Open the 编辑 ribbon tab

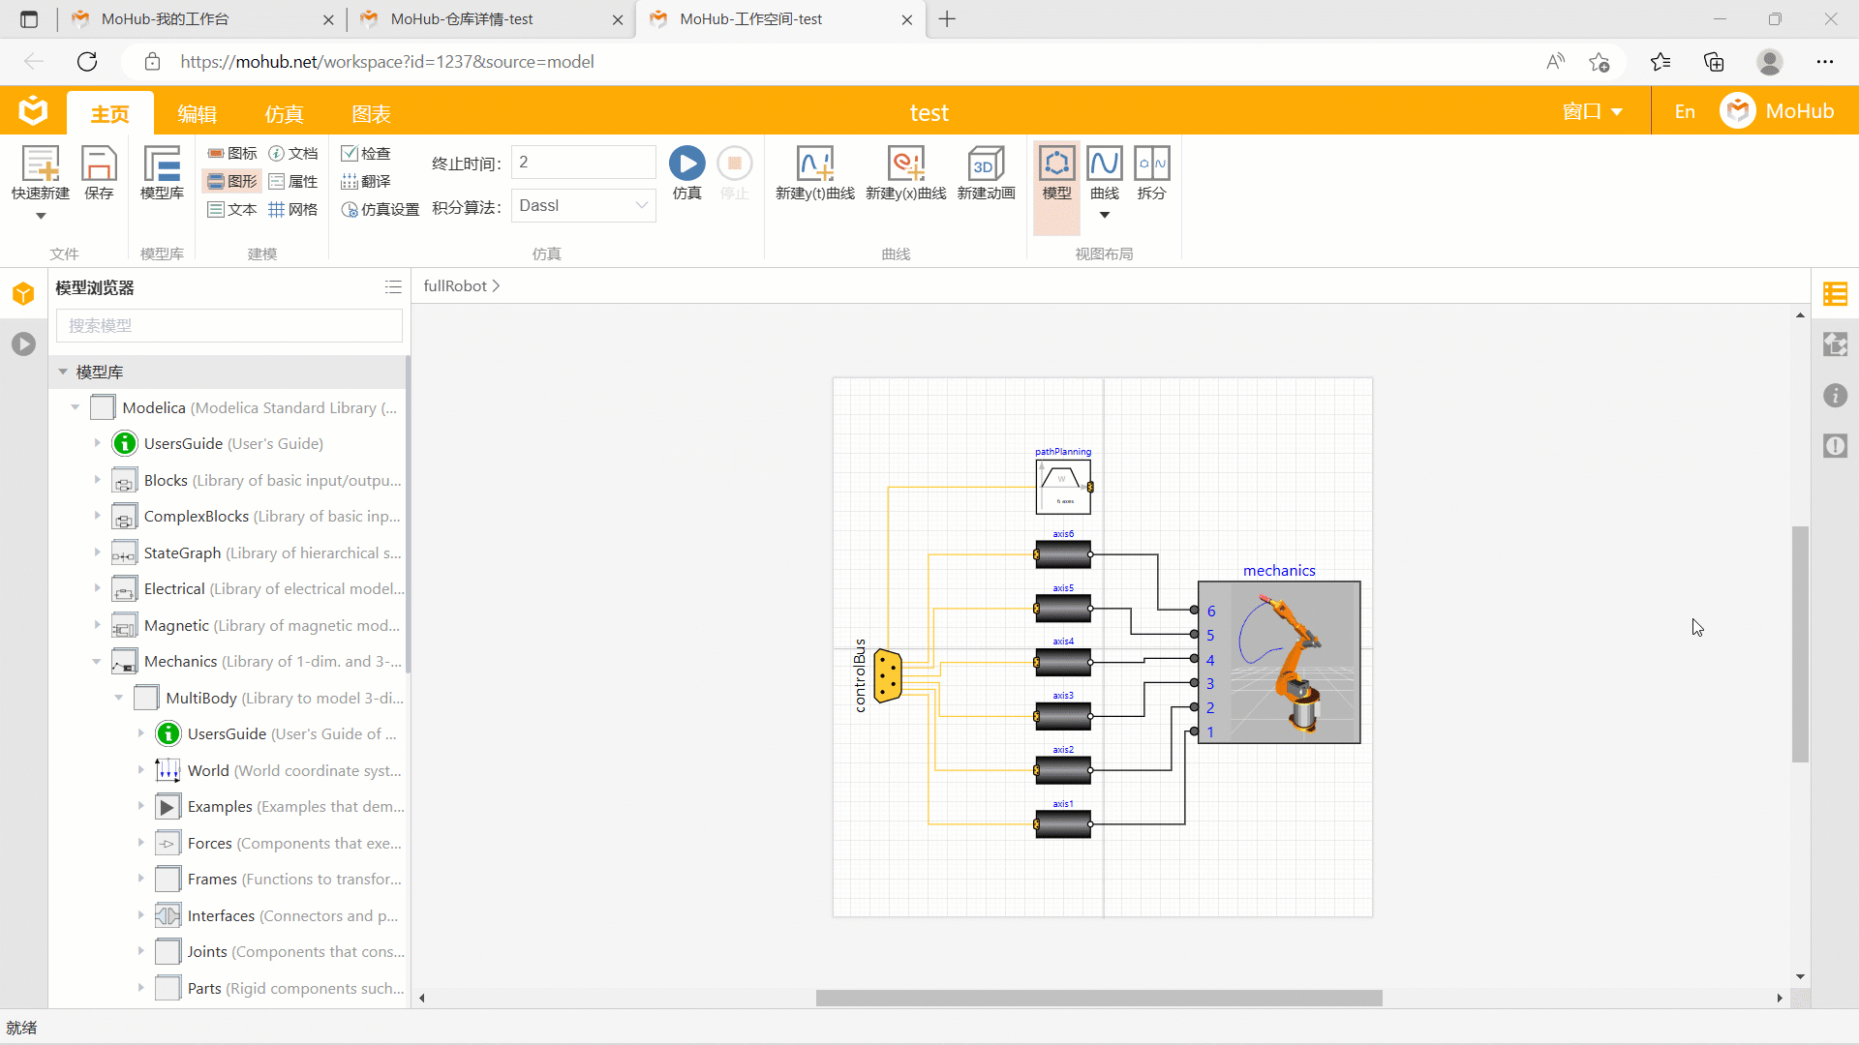[197, 114]
